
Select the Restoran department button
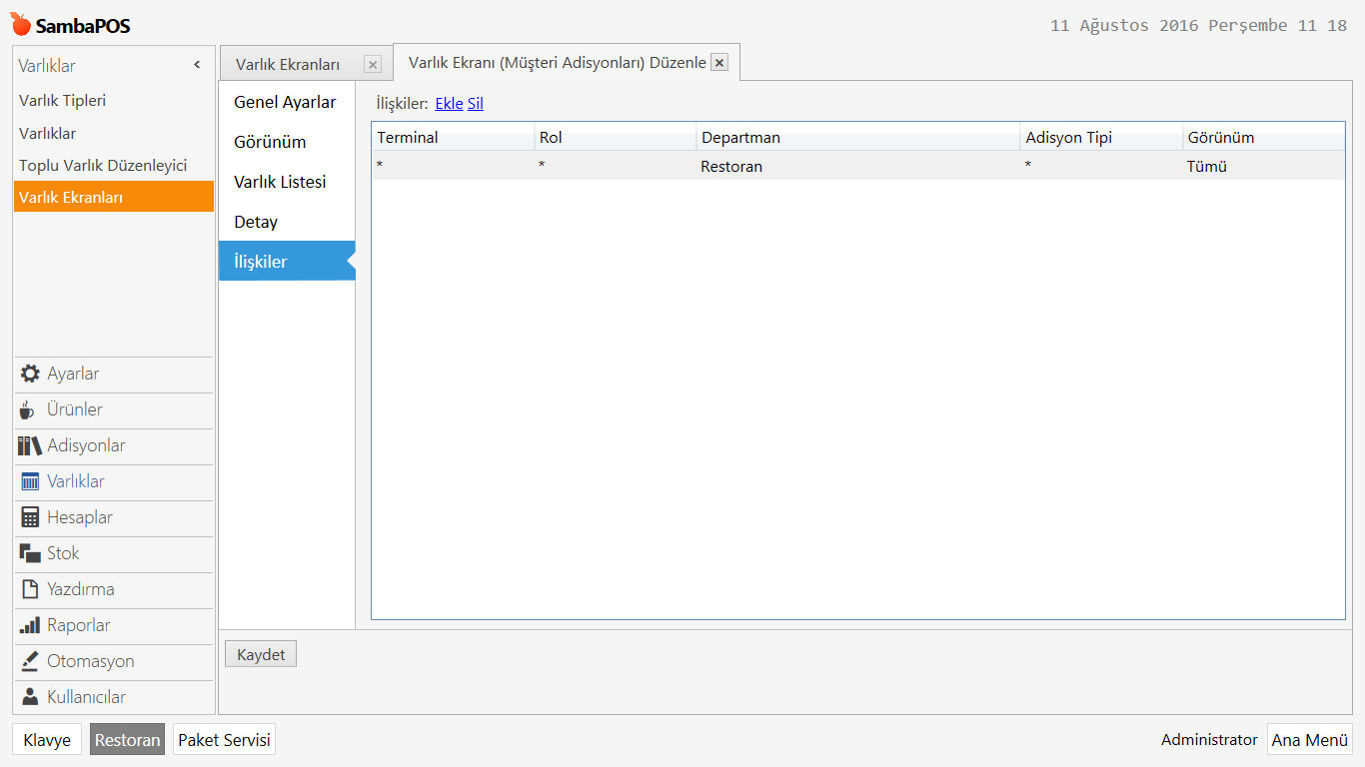click(127, 740)
